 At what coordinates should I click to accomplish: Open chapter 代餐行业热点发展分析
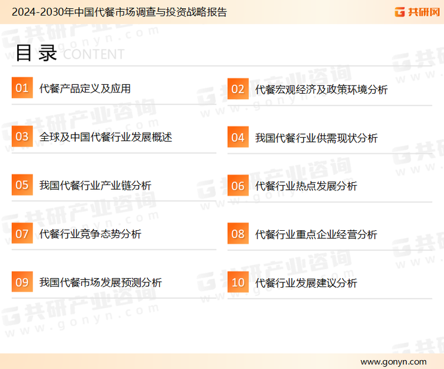306,186
